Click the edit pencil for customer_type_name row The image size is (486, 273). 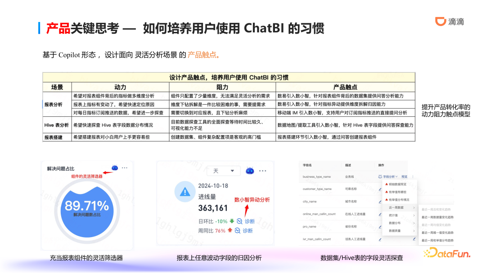(x=380, y=189)
